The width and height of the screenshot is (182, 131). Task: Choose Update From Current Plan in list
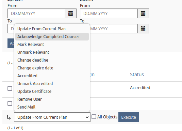tap(52, 29)
